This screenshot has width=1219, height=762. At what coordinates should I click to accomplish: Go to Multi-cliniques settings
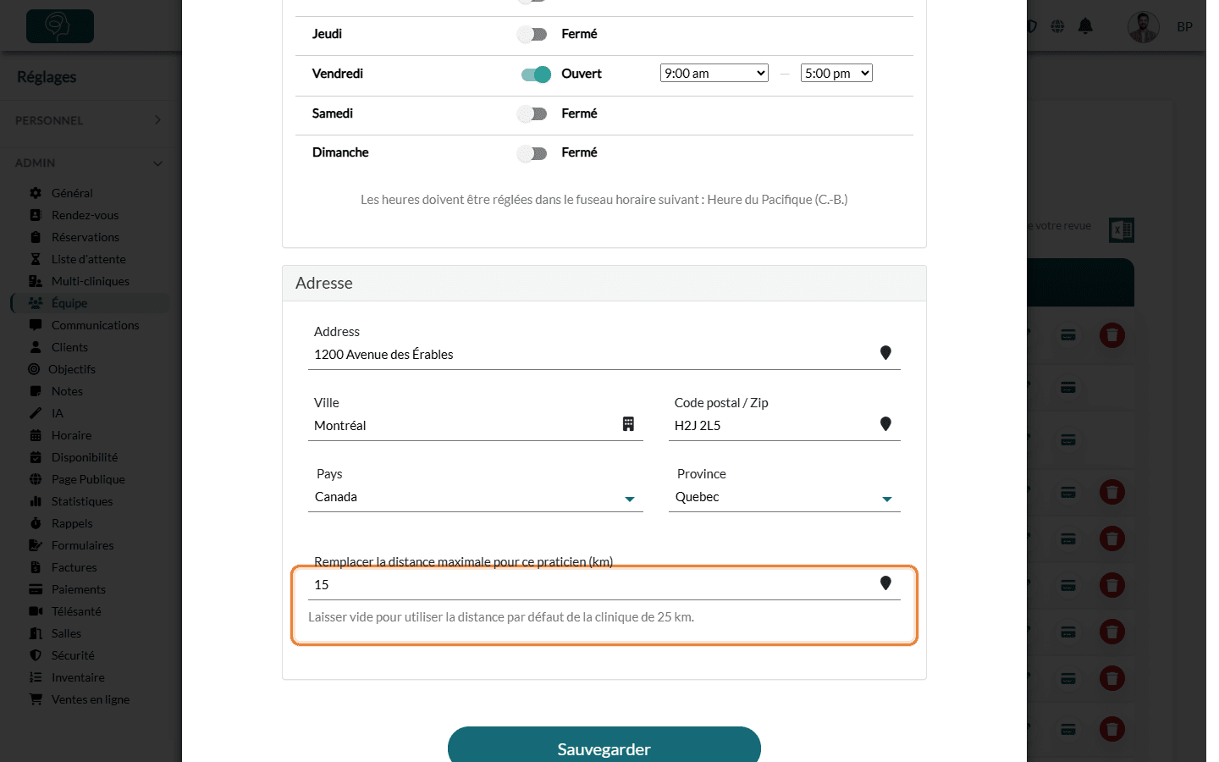pos(90,281)
